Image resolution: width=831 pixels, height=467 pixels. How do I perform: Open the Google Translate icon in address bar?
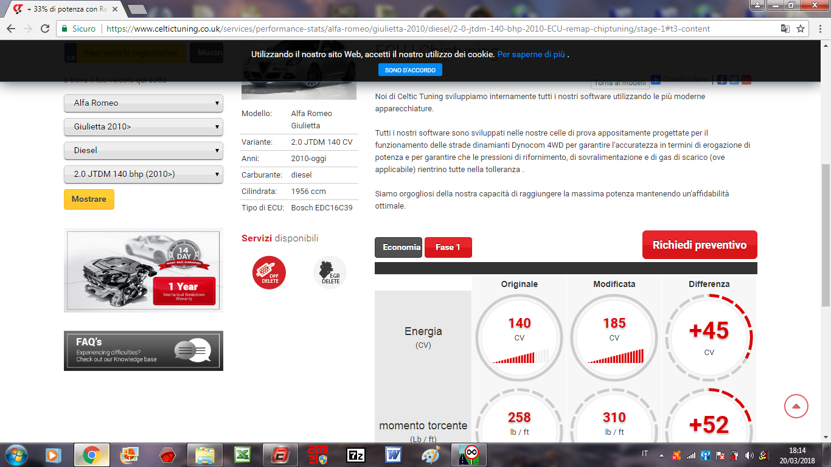(785, 29)
